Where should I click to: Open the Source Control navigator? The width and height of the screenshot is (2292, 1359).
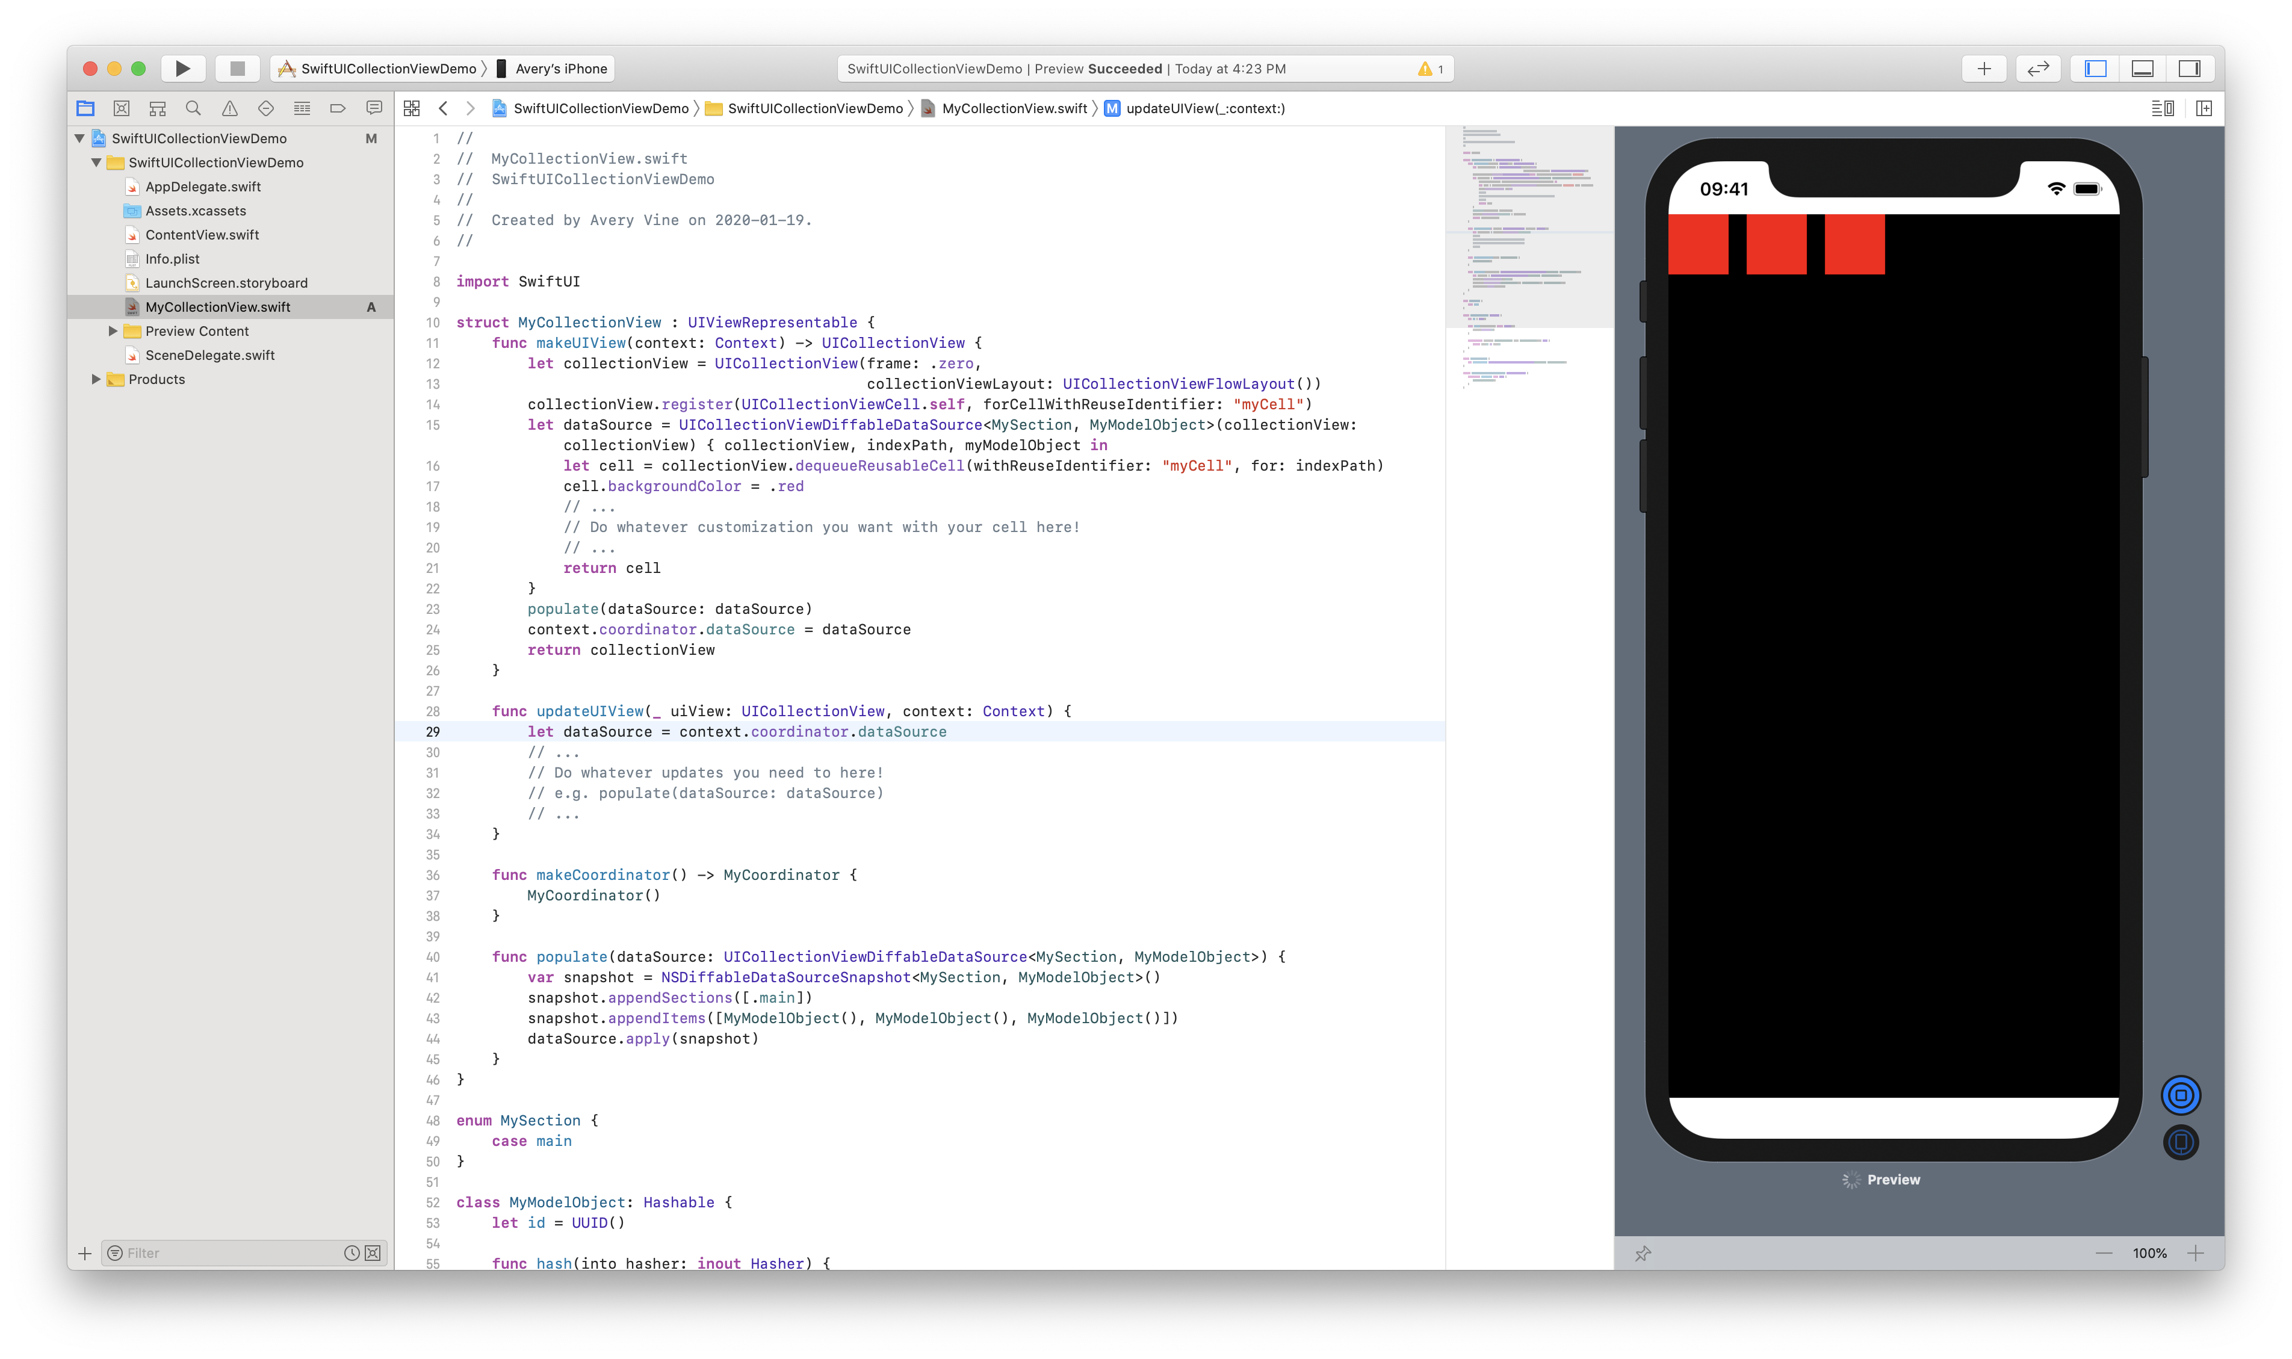click(121, 108)
